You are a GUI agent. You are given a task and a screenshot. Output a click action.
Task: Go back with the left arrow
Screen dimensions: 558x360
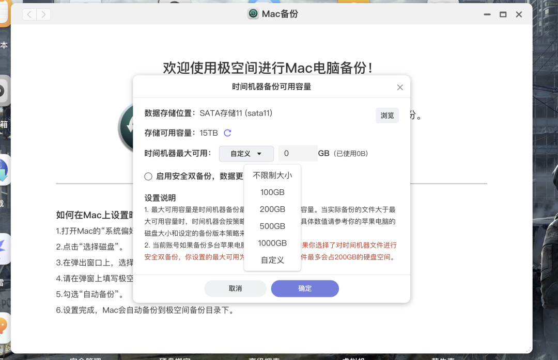(29, 14)
